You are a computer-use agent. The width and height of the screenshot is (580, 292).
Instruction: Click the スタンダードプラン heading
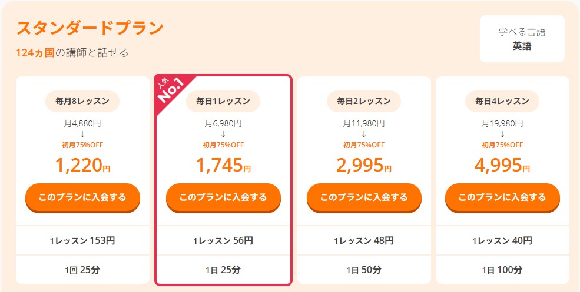[90, 28]
